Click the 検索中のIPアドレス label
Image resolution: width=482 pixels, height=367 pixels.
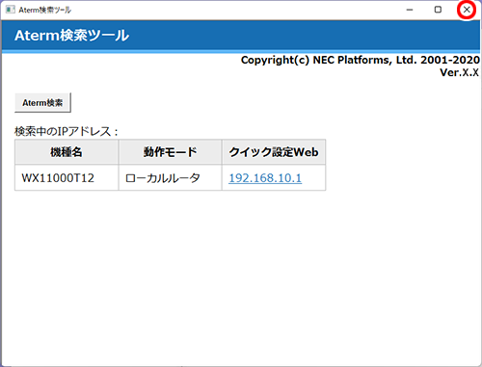coord(67,131)
